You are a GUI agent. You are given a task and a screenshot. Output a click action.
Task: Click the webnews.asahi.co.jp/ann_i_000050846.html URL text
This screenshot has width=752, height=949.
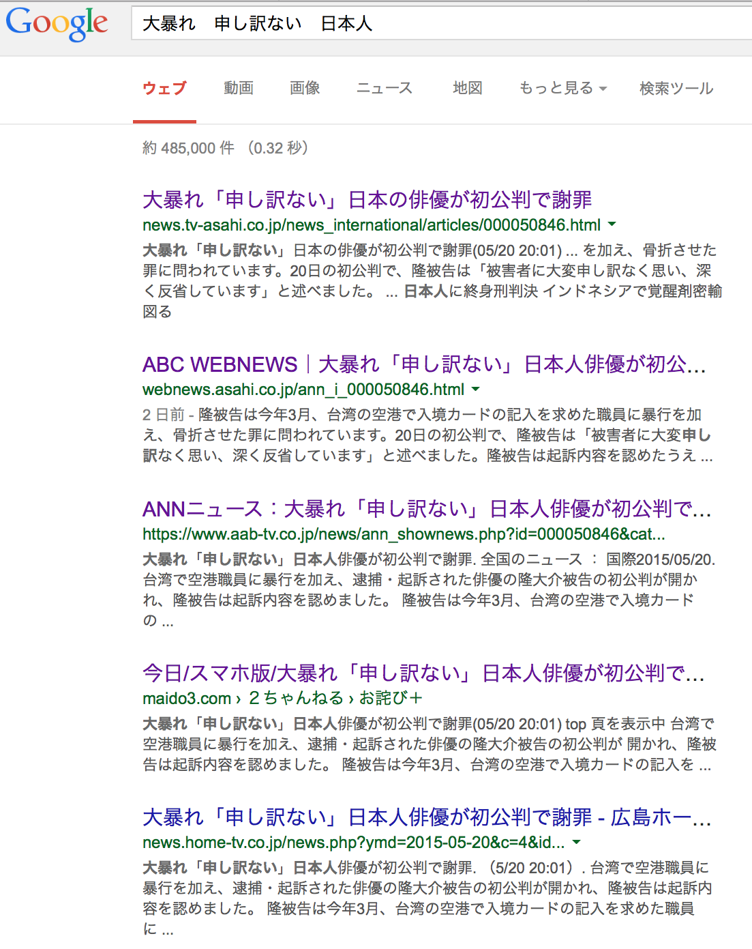(x=303, y=389)
